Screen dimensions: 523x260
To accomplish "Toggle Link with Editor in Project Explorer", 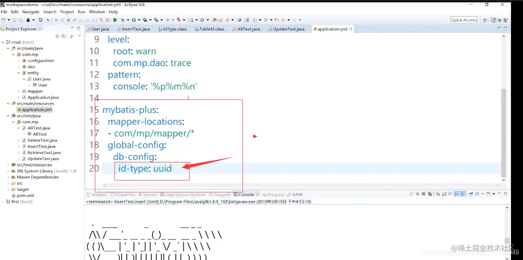I will coord(63,36).
